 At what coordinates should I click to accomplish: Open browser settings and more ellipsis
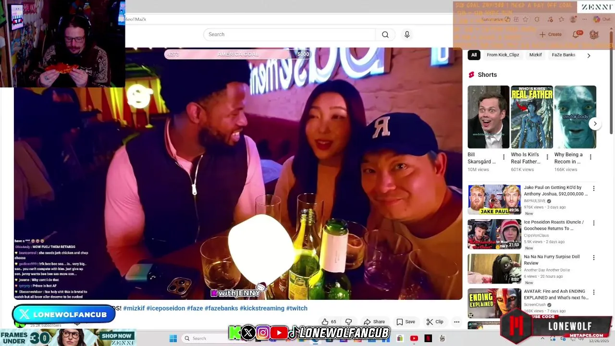tap(584, 20)
